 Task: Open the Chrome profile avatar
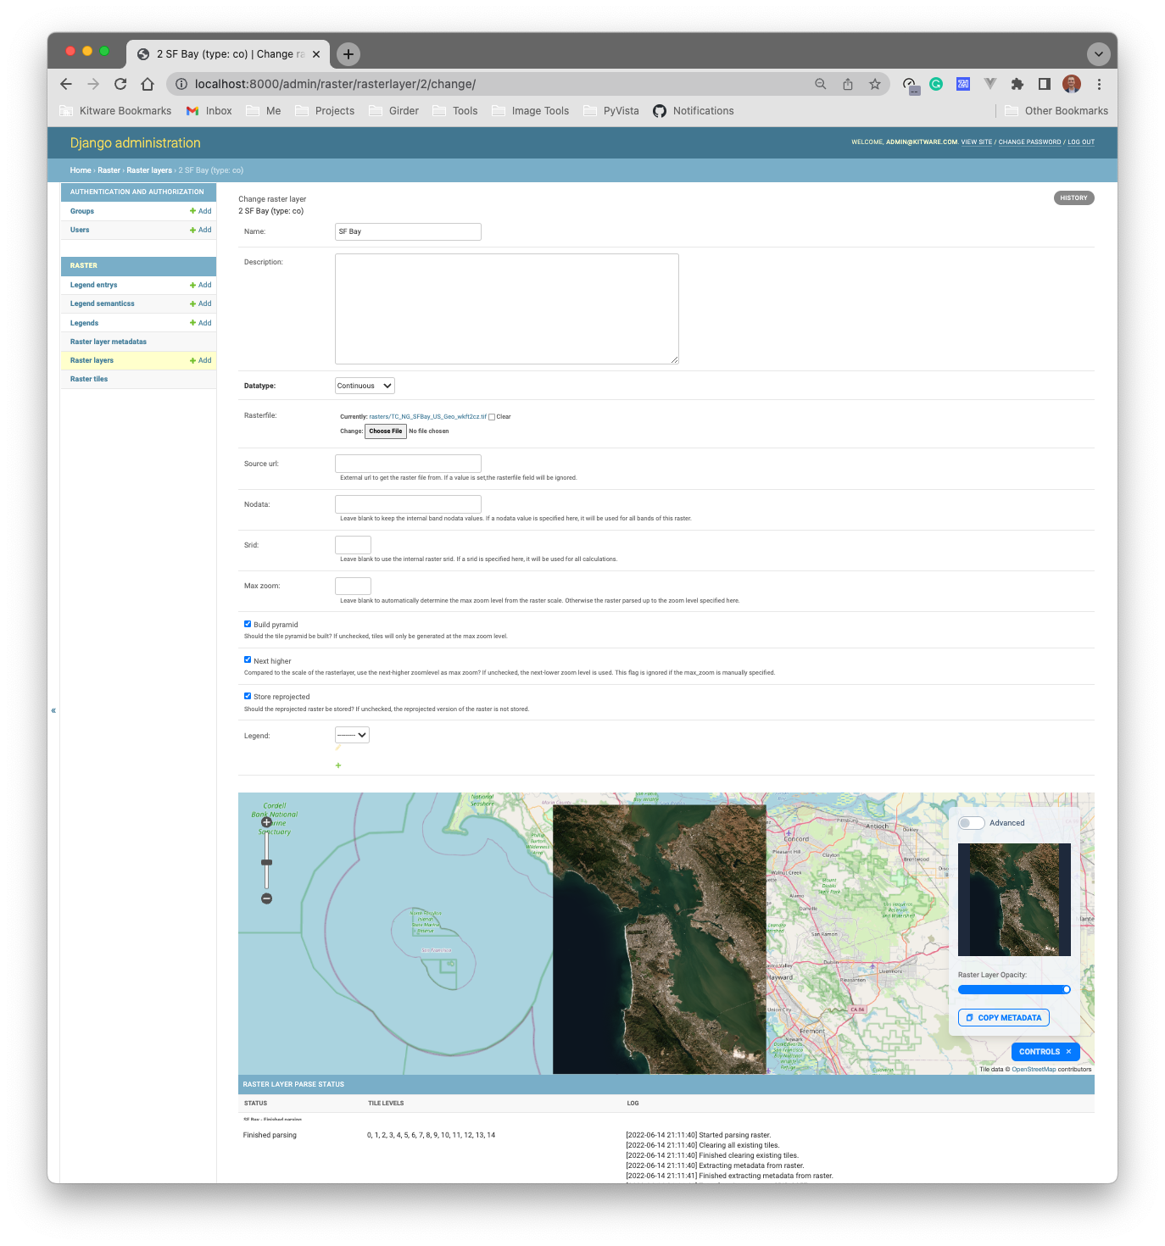[1072, 84]
